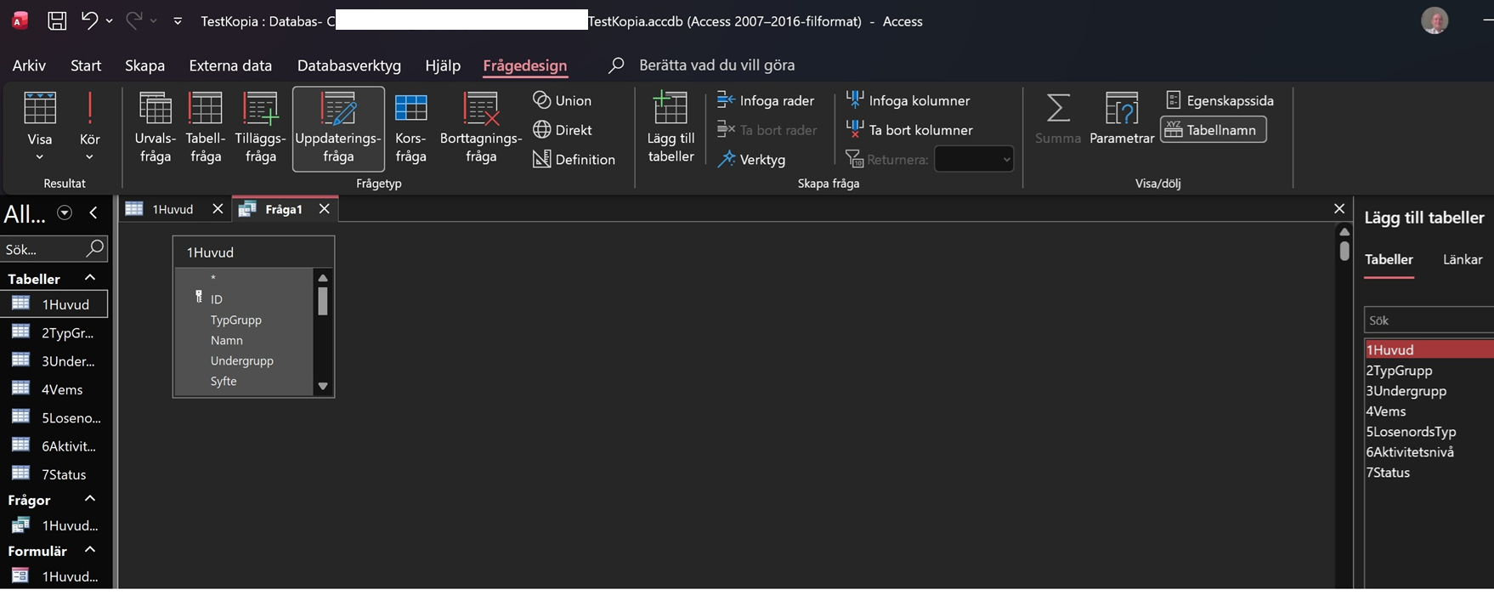
Task: Select Borttagningsfråga delete query type
Action: [481, 127]
